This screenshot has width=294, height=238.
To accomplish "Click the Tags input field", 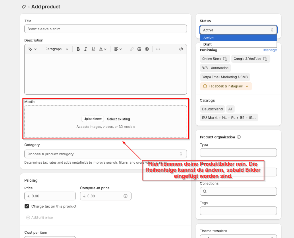I will tap(238, 211).
